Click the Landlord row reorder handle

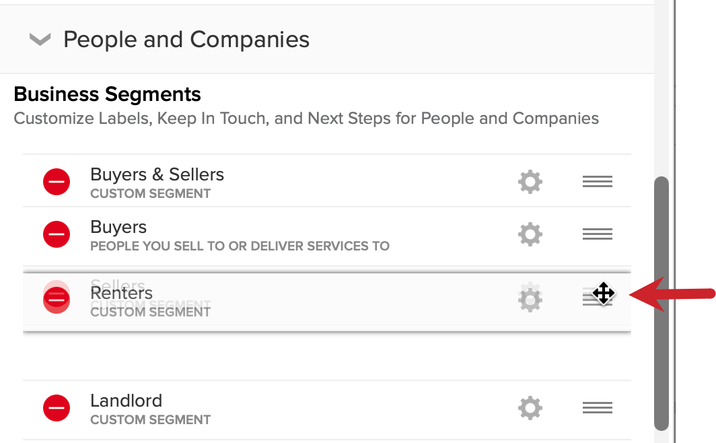click(597, 407)
